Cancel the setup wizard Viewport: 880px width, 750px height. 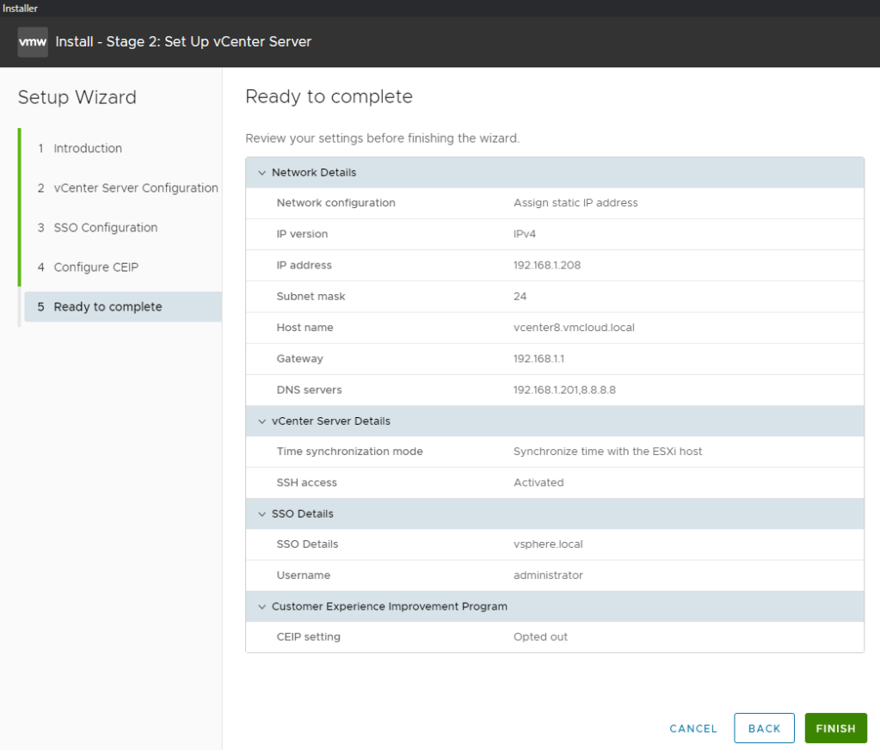(x=693, y=728)
